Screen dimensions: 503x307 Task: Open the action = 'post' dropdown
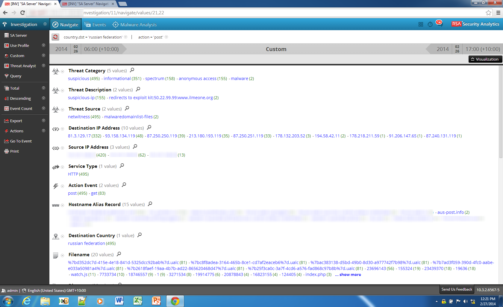pyautogui.click(x=167, y=37)
